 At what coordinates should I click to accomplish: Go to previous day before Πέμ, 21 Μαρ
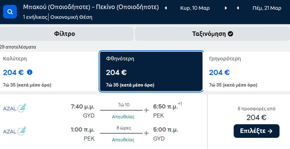click(x=238, y=8)
